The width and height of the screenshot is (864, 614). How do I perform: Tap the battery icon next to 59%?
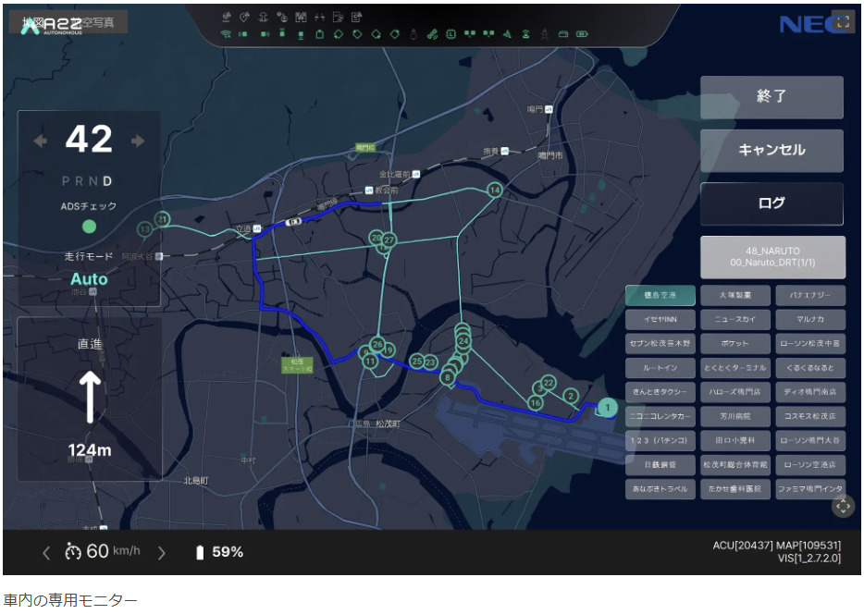pos(199,553)
